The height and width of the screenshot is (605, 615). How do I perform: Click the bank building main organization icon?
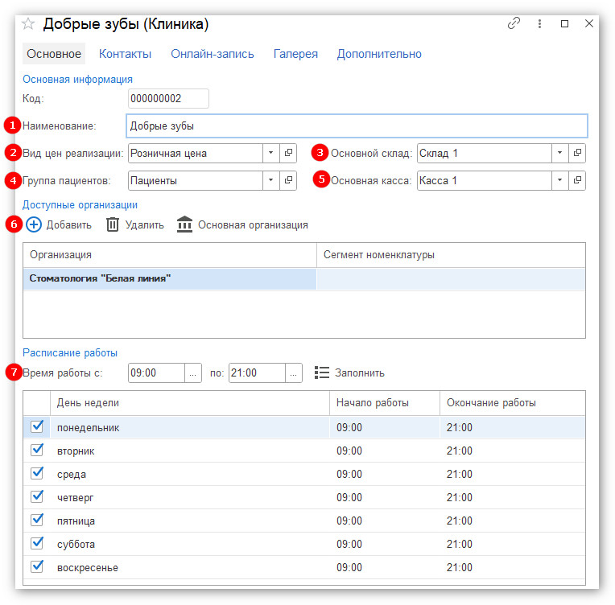pyautogui.click(x=184, y=224)
